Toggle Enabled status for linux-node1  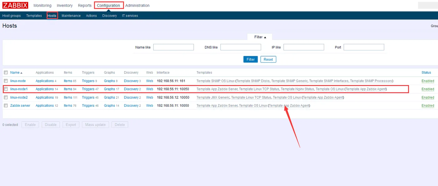[x=428, y=89]
